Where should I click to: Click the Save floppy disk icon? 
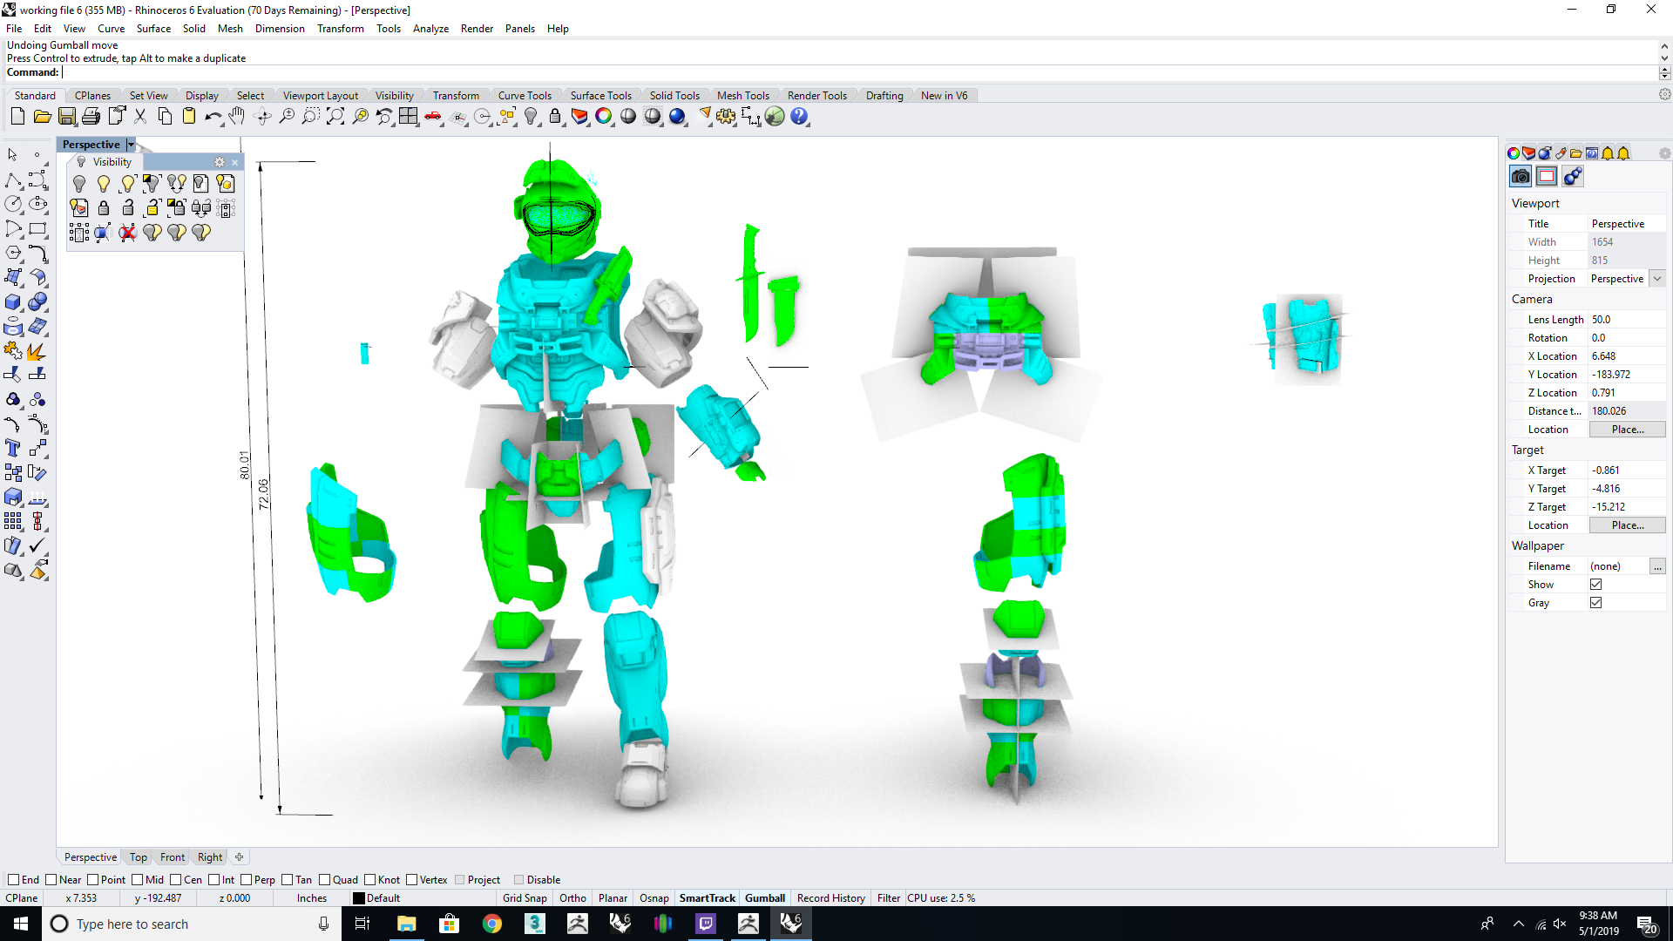point(67,117)
